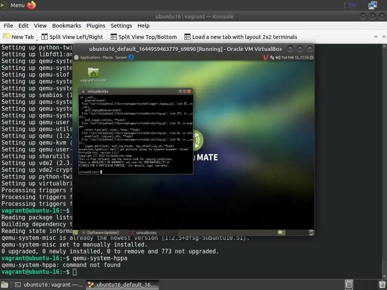This screenshot has width=387, height=290.
Task: Click the 'ubuntu16 : vagrant — Konsole' title bar
Action: 194,17
